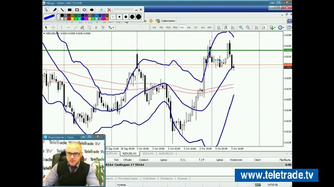Image resolution: width=334 pixels, height=187 pixels.
Task: Select the equidistant channel tool
Action: pyautogui.click(x=82, y=28)
